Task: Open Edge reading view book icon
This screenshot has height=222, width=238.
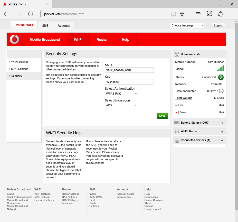Action: point(174,14)
